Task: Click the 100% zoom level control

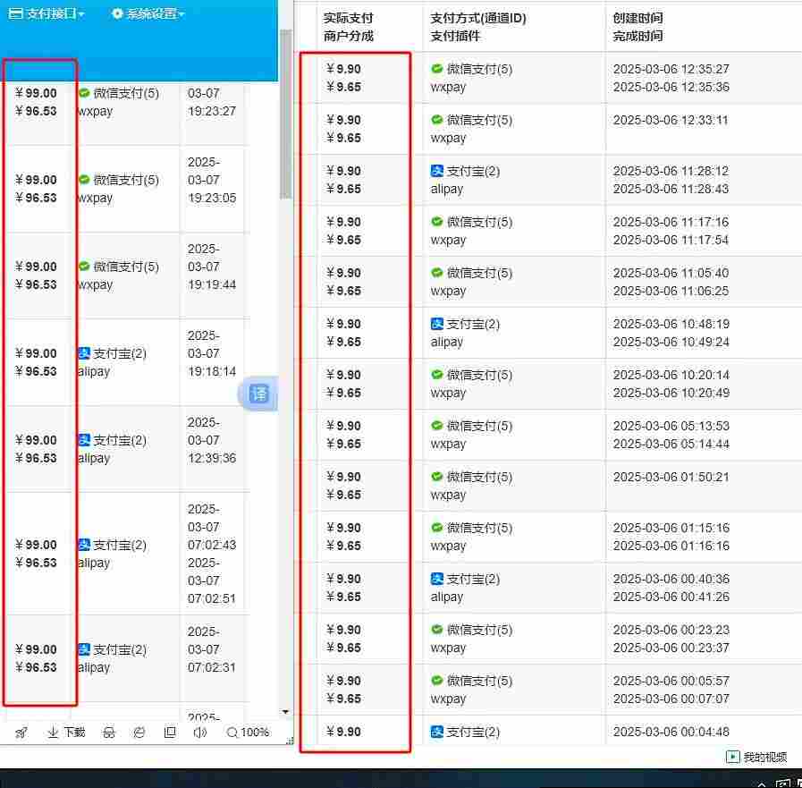Action: click(248, 733)
